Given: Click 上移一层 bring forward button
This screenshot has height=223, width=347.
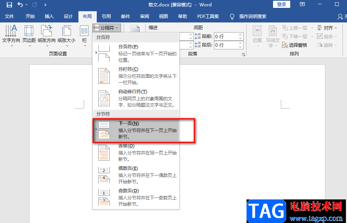Looking at the screenshot, I should click(295, 28).
